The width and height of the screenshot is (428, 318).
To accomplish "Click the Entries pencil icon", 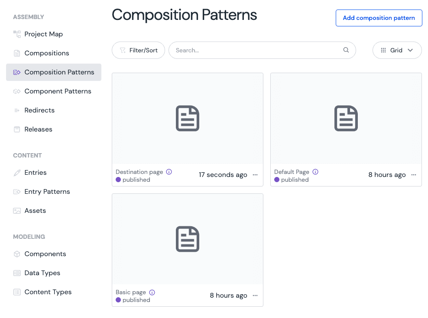I will [16, 172].
